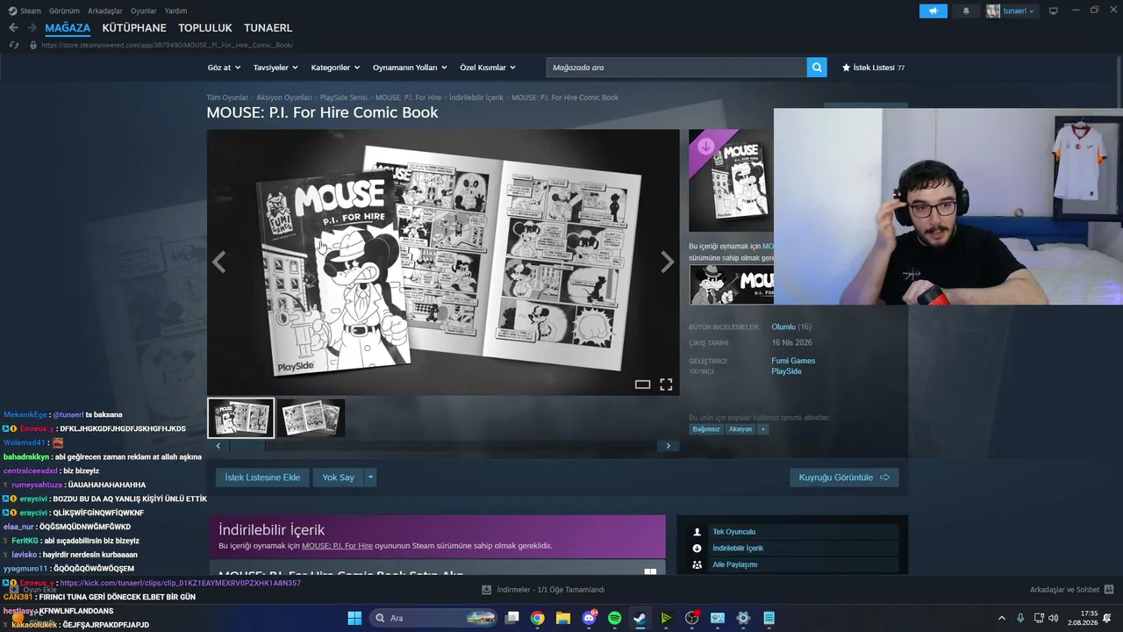
Task: Open Spotify from the taskbar
Action: [x=614, y=618]
